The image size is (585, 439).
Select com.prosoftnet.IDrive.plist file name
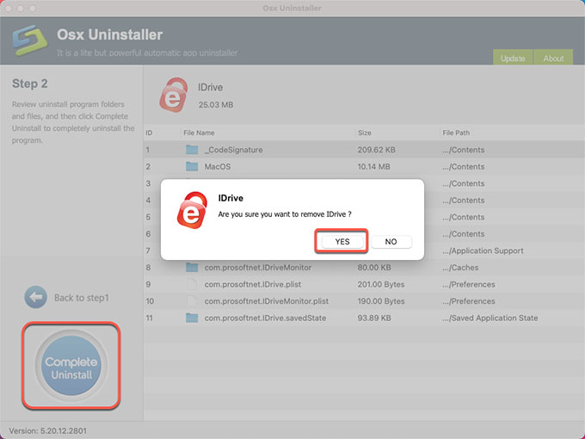[253, 284]
